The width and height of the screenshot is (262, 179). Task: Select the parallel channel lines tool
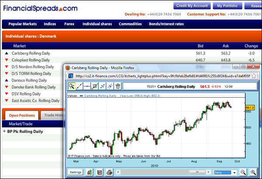(x=110, y=86)
